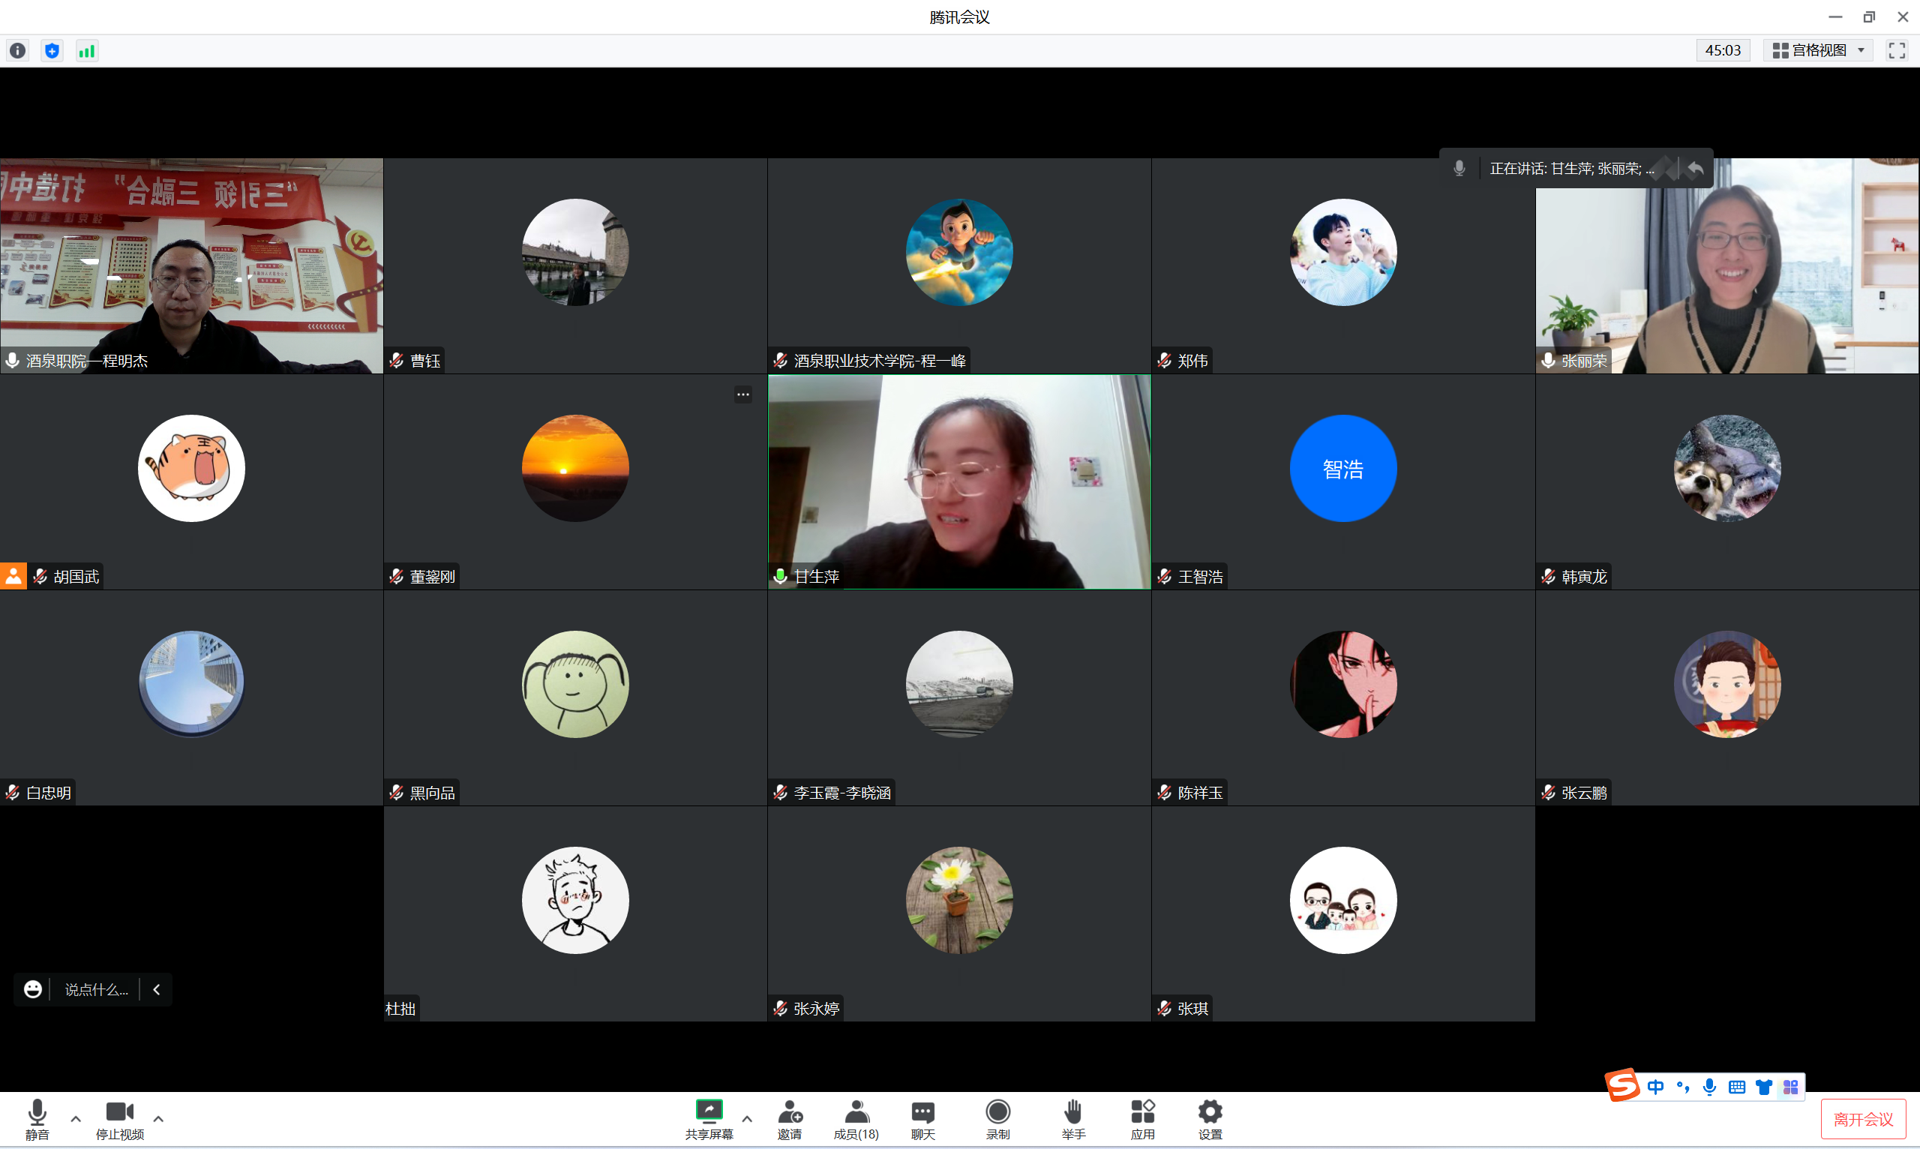Image resolution: width=1920 pixels, height=1149 pixels.
Task: Open the applications menu icon
Action: (x=1142, y=1119)
